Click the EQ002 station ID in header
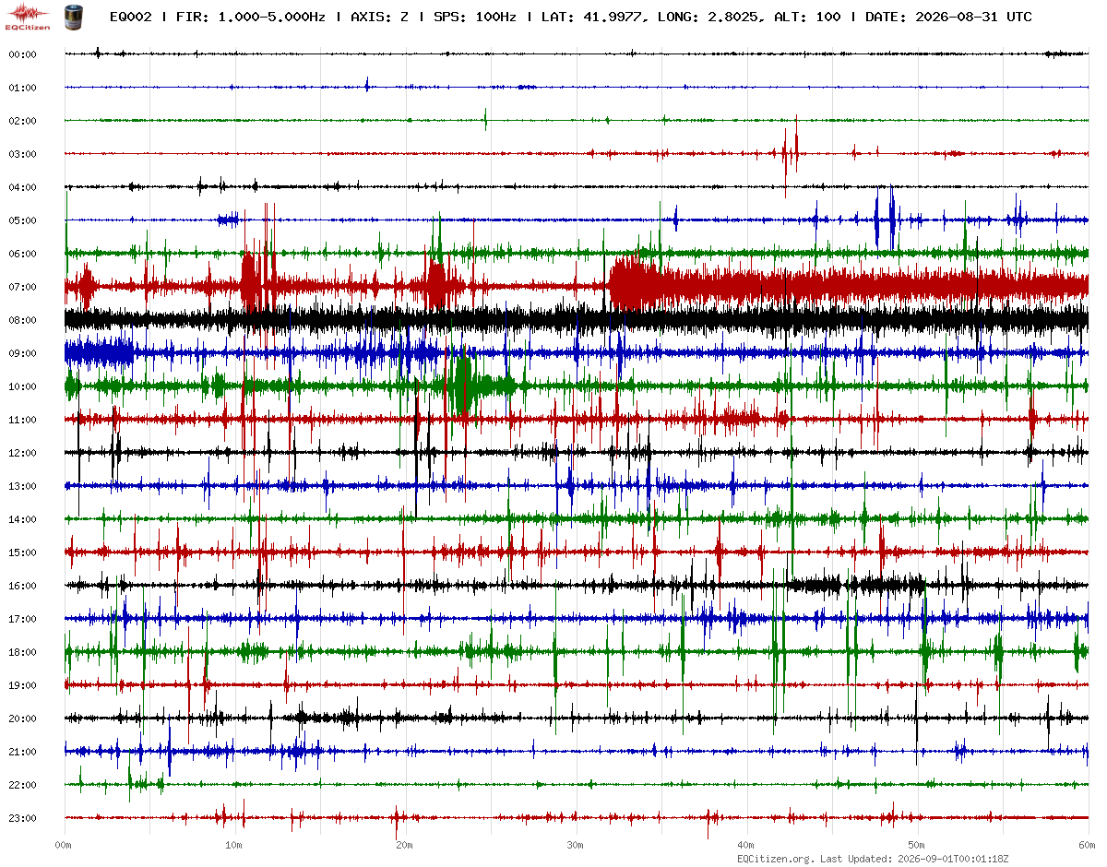 click(x=130, y=17)
